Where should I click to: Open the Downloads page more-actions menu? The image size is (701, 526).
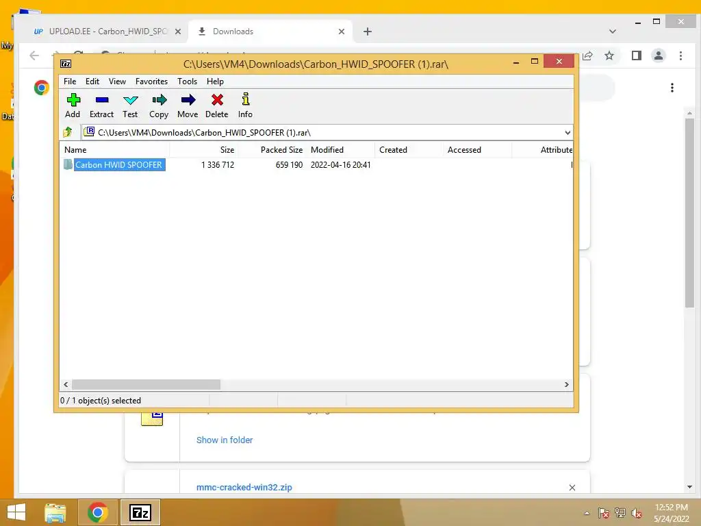pos(672,88)
